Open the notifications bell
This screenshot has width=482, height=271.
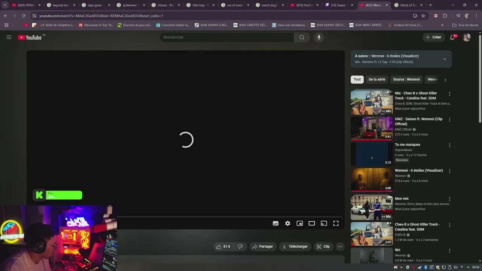pyautogui.click(x=453, y=37)
